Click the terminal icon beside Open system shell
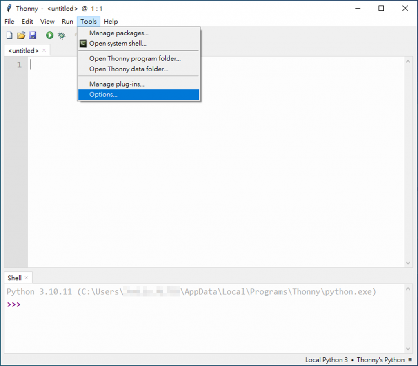Screen dimensions: 418x366 [83, 43]
